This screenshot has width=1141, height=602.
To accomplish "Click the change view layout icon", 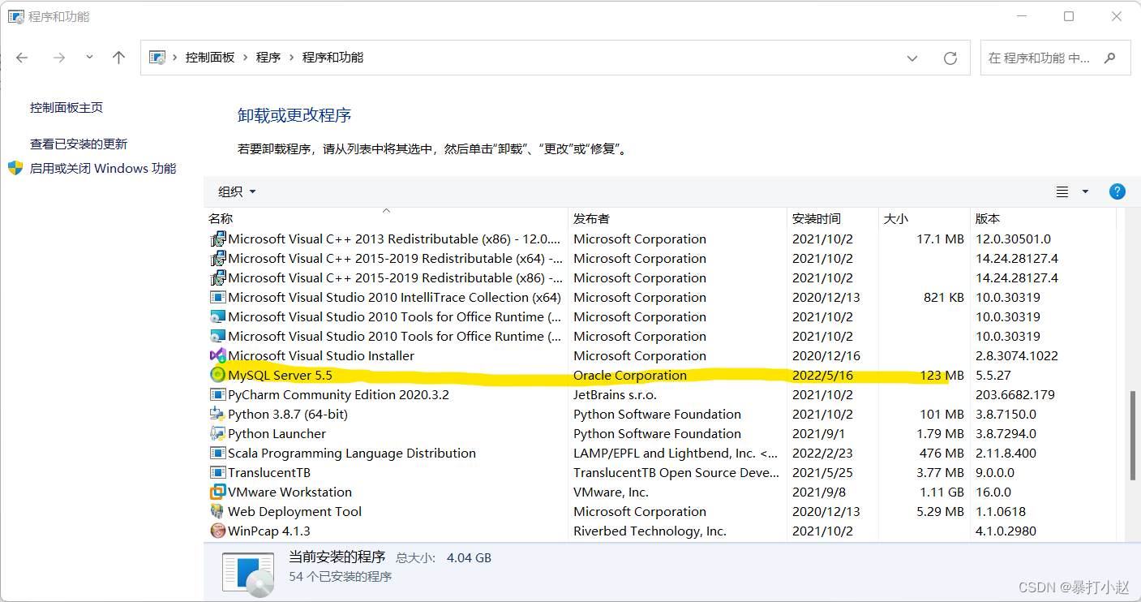I will coord(1062,191).
